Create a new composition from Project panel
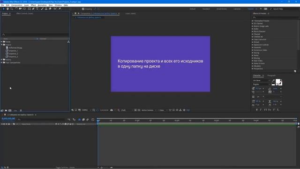The image size is (300, 169). [10, 111]
